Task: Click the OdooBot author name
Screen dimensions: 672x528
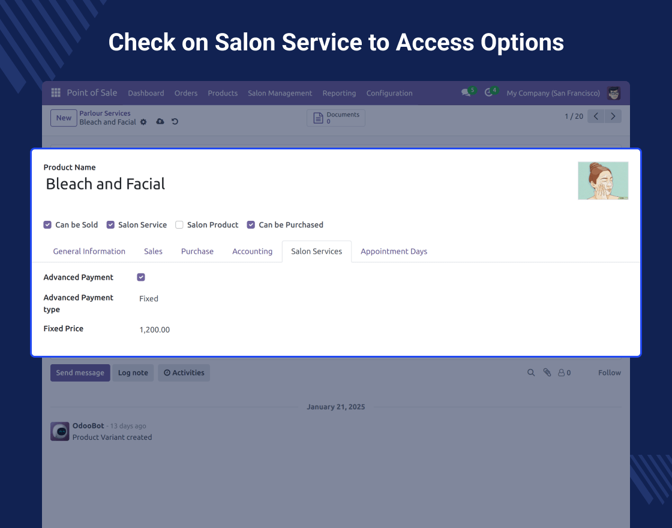Action: pos(88,425)
